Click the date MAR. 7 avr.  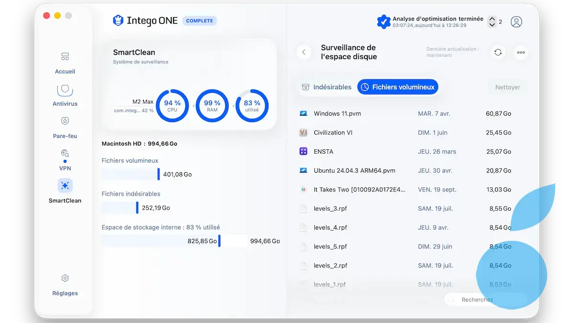434,114
